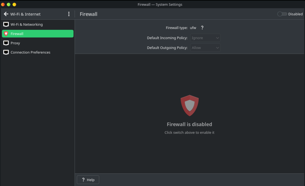Select Proxy in the sidebar
The width and height of the screenshot is (305, 186).
[x=15, y=43]
